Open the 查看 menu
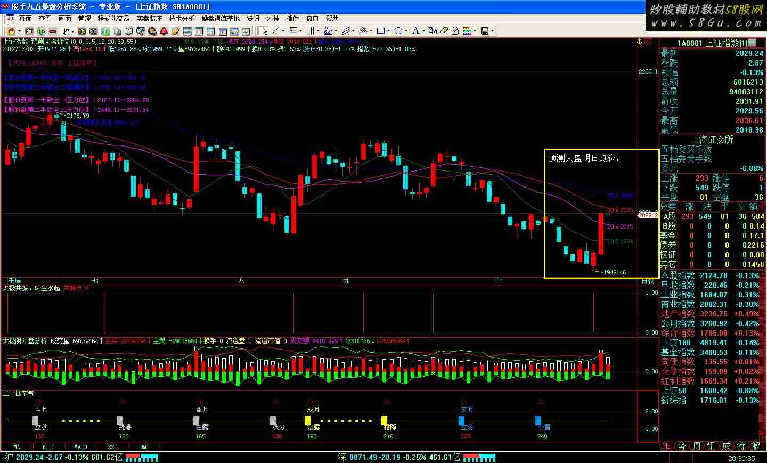The height and width of the screenshot is (463, 767). pyautogui.click(x=45, y=18)
